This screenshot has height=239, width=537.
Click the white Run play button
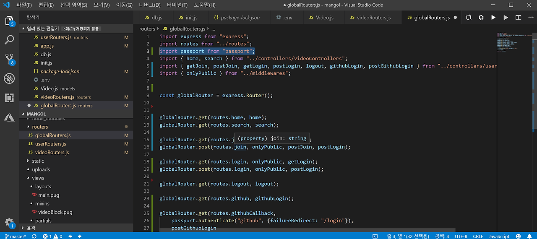click(x=493, y=18)
